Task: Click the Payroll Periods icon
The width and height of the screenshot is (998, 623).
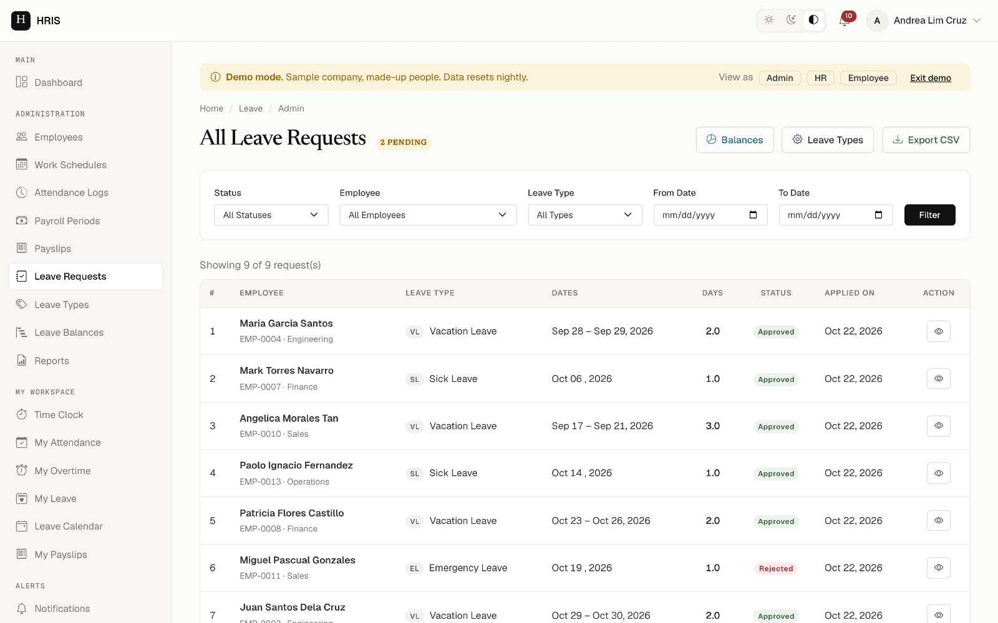Action: [x=22, y=221]
